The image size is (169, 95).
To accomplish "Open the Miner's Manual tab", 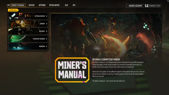I will tap(18, 5).
